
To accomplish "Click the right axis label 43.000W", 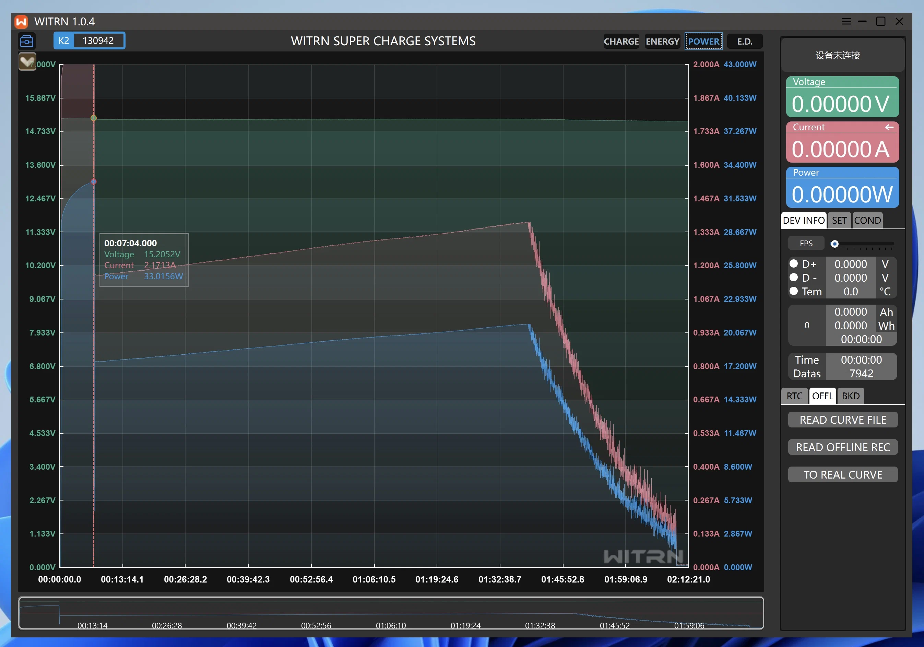I will pyautogui.click(x=740, y=64).
